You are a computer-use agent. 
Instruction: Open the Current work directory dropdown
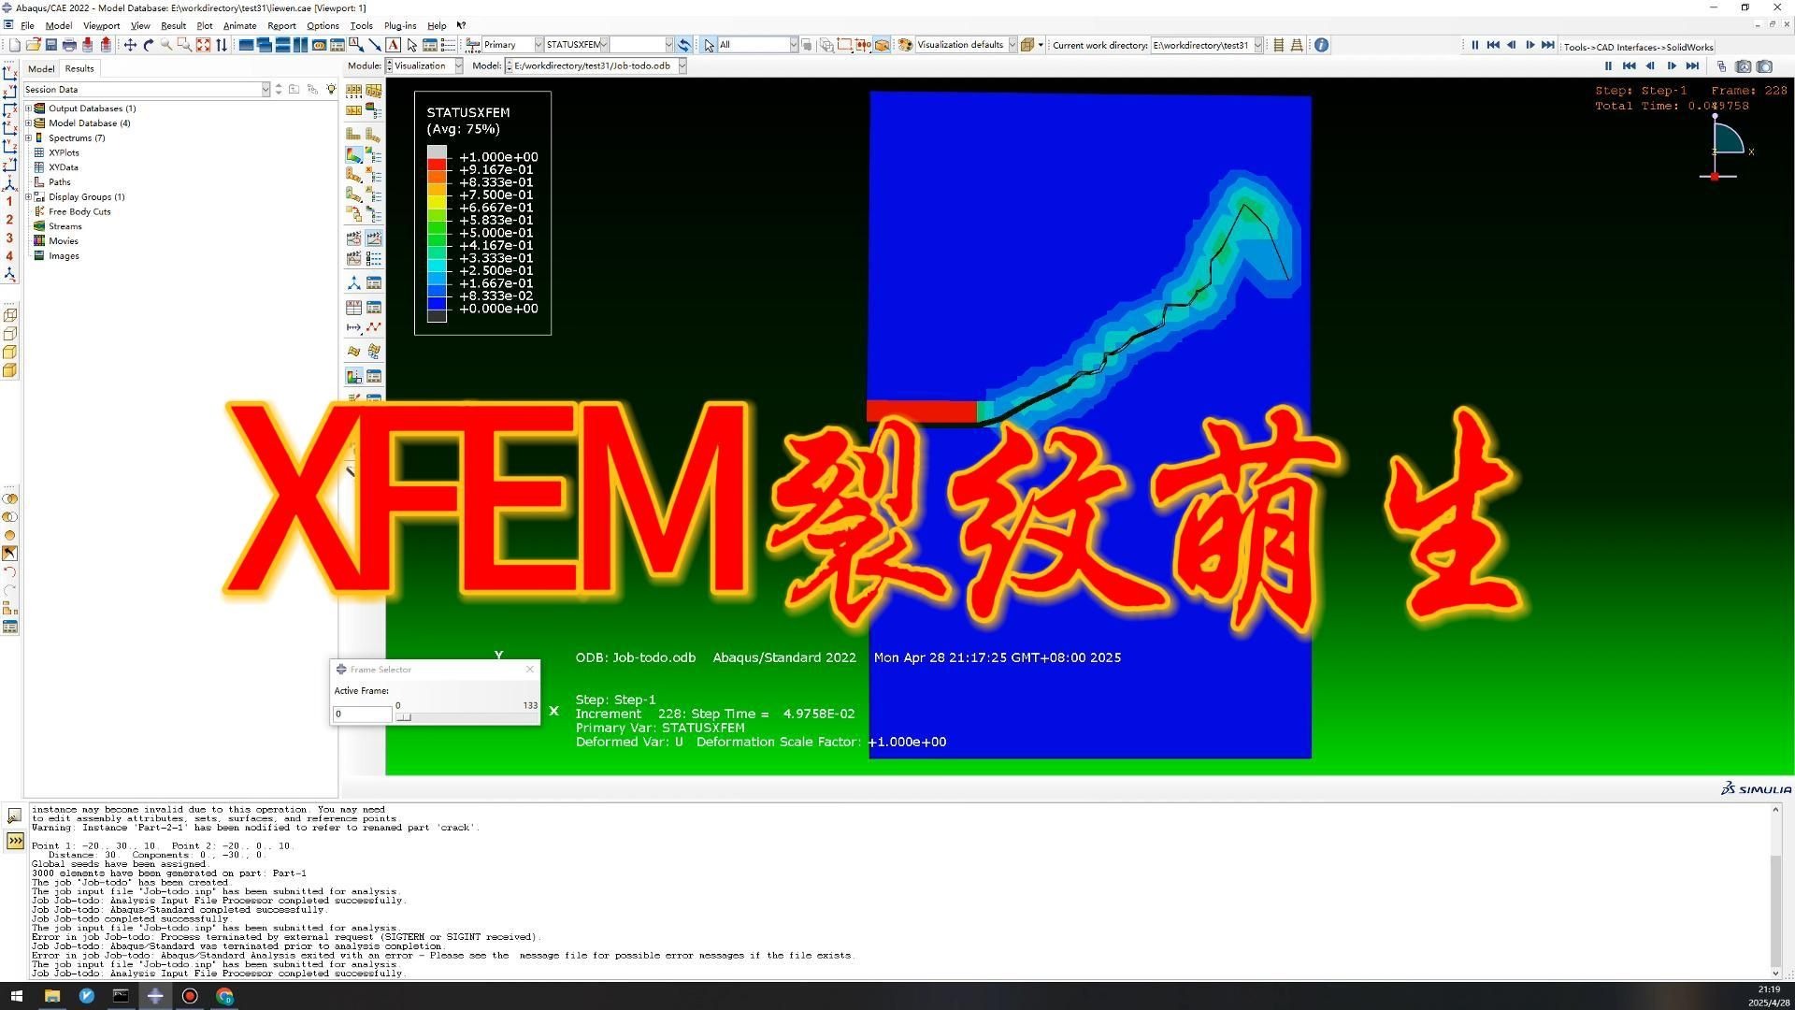click(1257, 45)
